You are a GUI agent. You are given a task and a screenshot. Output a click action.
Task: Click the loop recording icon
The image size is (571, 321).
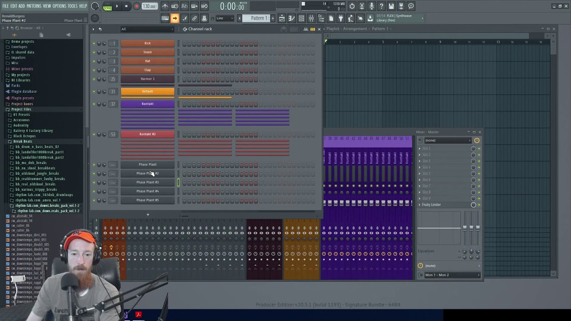[x=204, y=6]
